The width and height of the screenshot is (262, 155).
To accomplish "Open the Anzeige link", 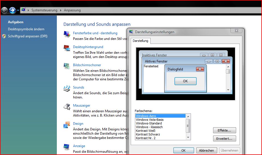I will tap(79, 146).
